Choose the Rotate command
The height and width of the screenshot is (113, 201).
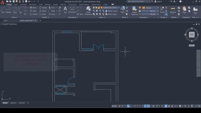(x=43, y=8)
